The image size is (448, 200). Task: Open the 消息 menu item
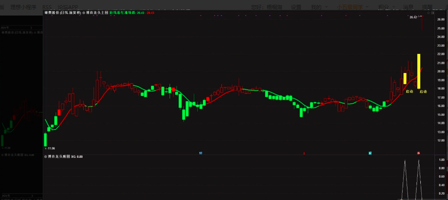click(408, 7)
